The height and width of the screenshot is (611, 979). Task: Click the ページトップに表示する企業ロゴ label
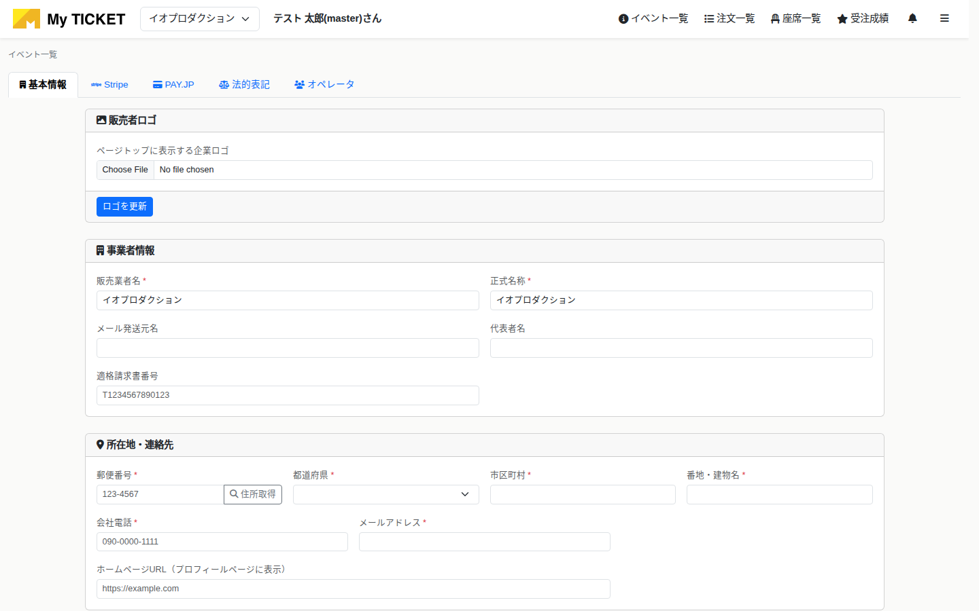click(x=162, y=151)
